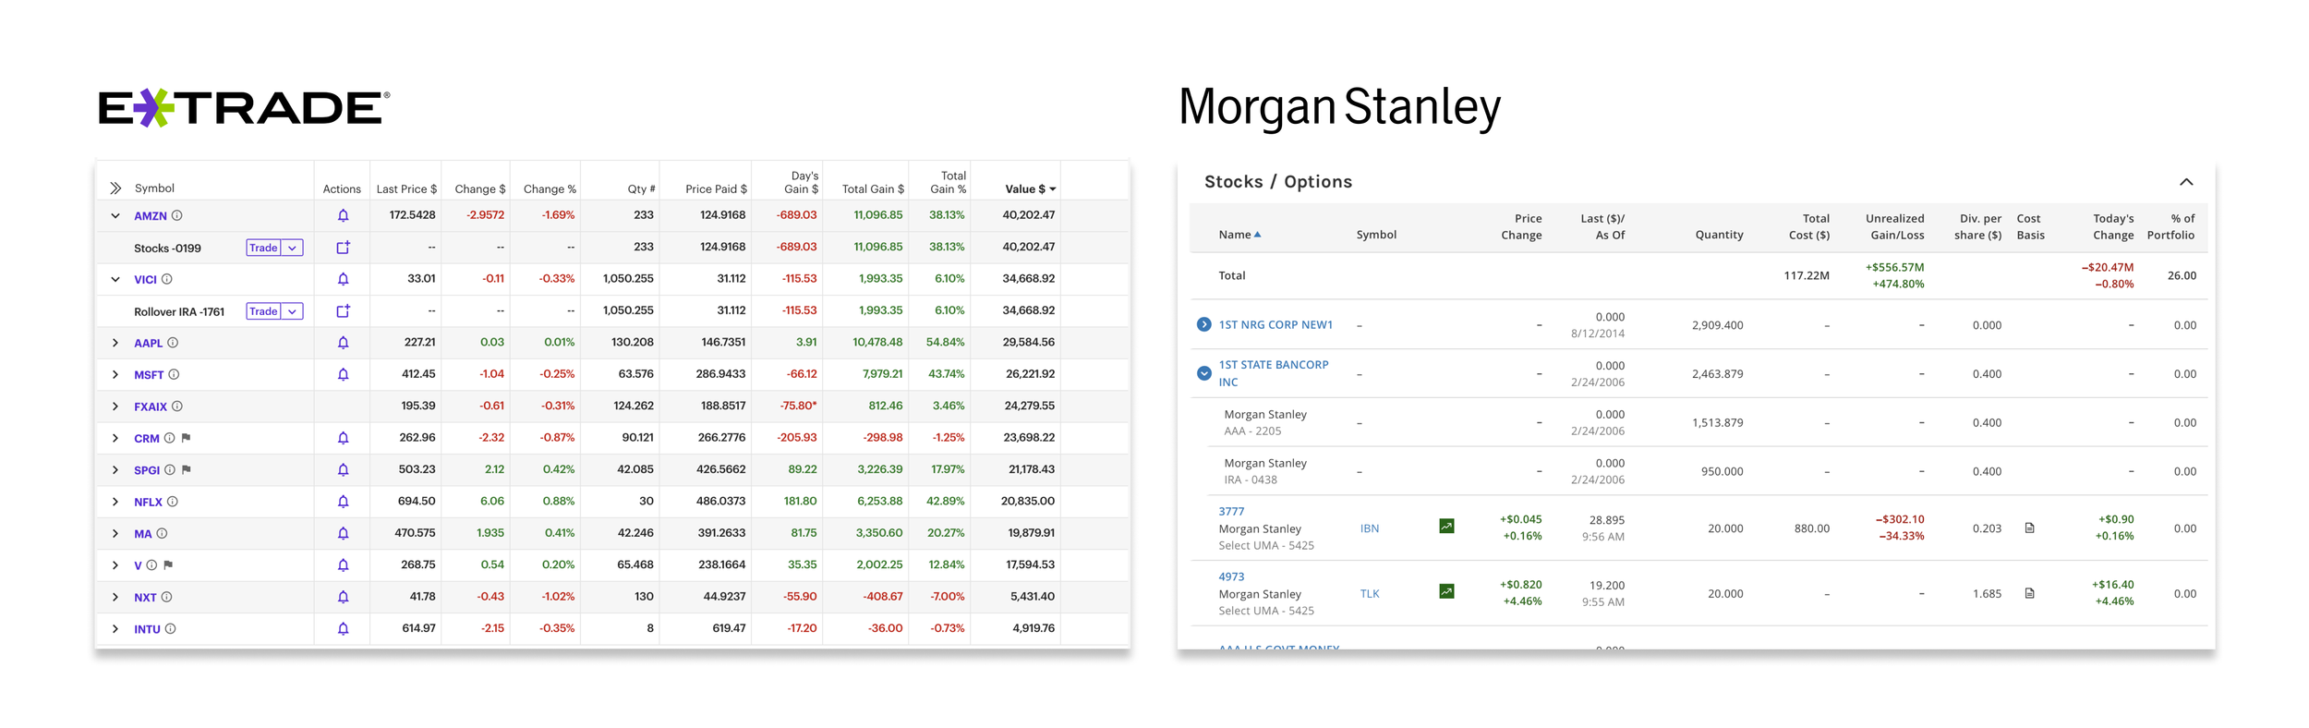
Task: Click the Today's Change column header
Action: click(x=2112, y=227)
